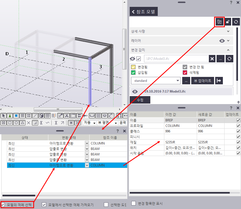241x209 pixels.
Task: Open conversion dropdown on selected COLUMN row
Action: [87, 165]
